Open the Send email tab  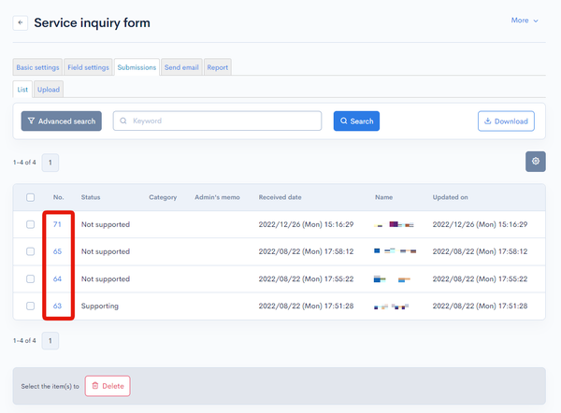(181, 67)
